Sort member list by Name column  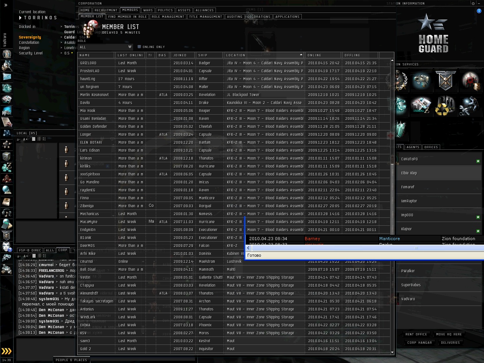point(96,55)
